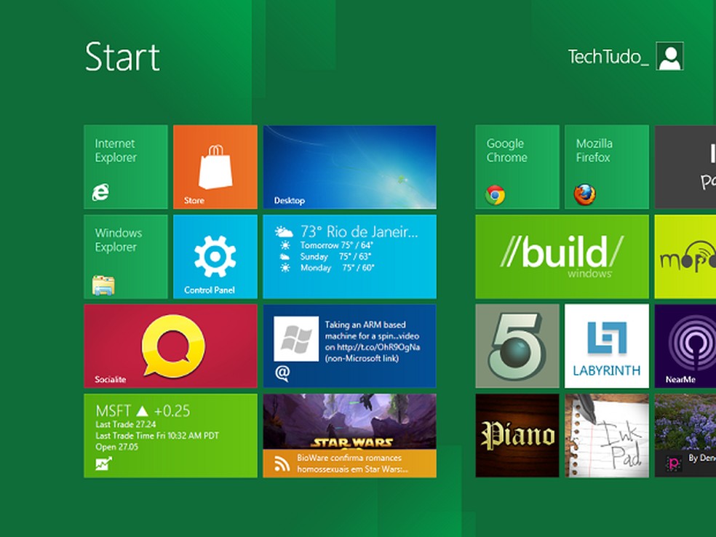
Task: Open the //build/ windows tile
Action: pyautogui.click(x=561, y=256)
